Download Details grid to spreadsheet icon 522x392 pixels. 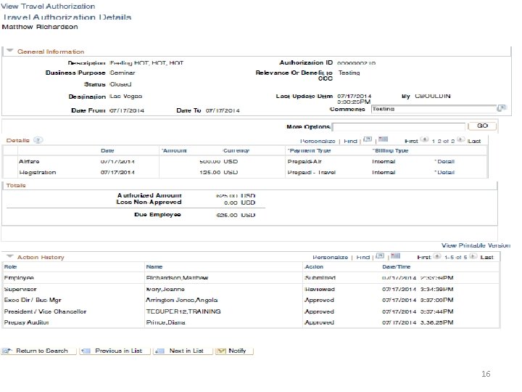tap(384, 139)
